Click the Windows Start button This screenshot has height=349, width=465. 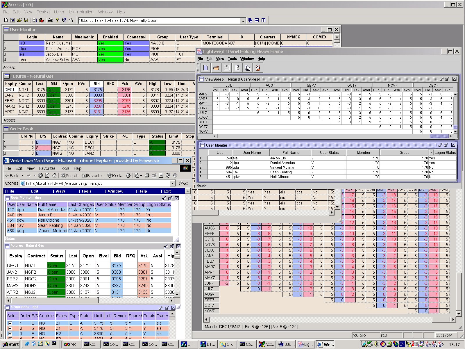10,344
